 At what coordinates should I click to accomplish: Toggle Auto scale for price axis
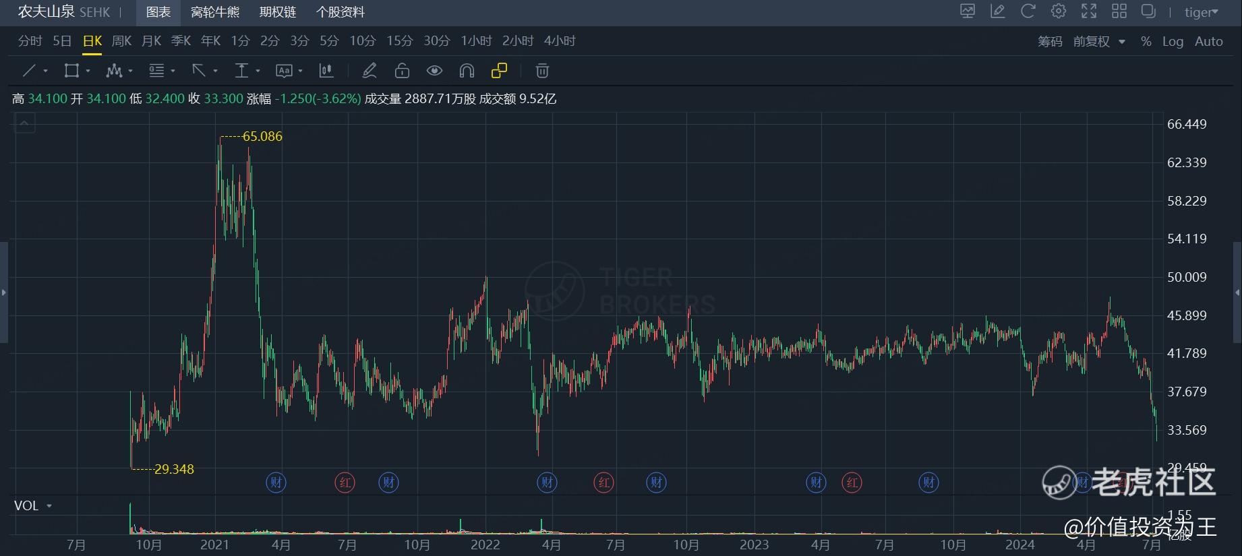(1209, 41)
